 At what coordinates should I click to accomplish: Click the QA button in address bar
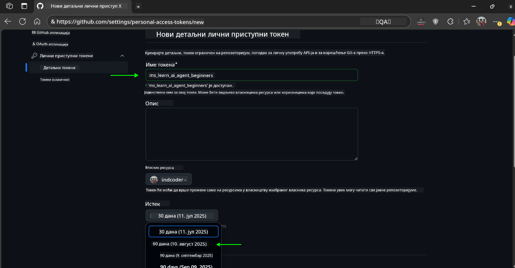(x=383, y=22)
